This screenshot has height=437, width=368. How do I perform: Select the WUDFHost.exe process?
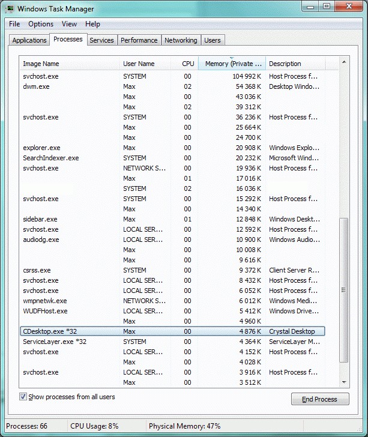click(x=172, y=311)
